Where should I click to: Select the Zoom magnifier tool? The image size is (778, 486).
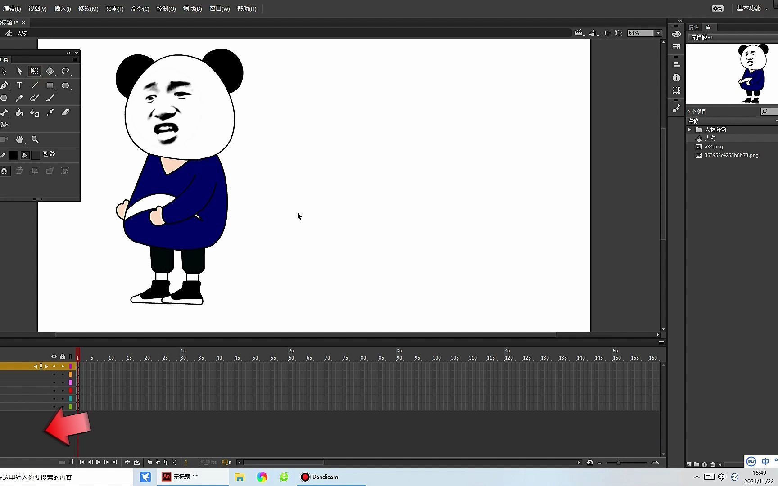[35, 139]
